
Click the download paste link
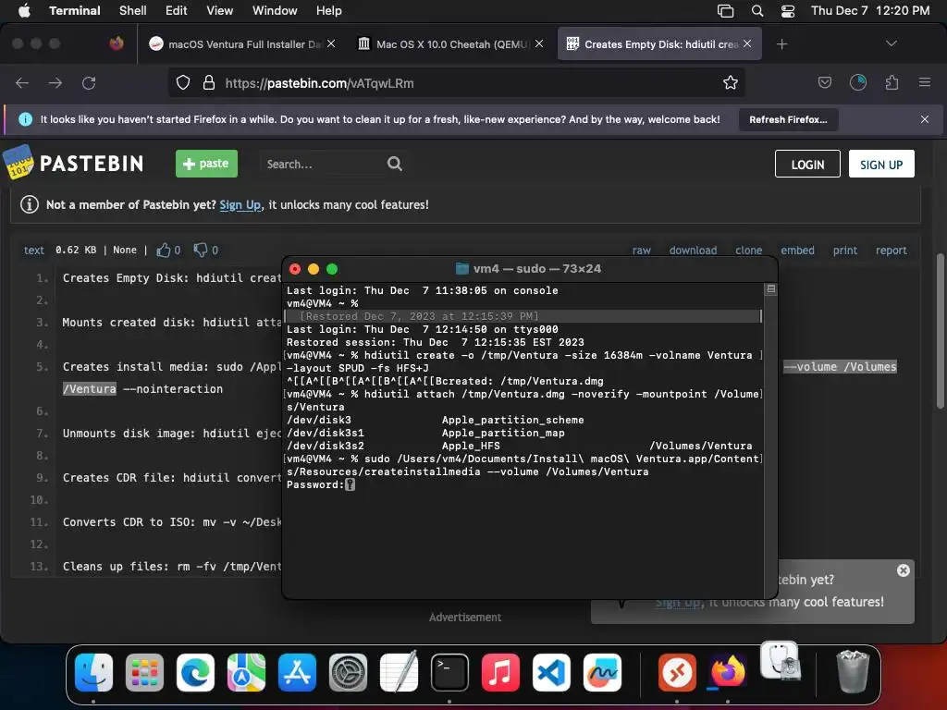coord(693,250)
